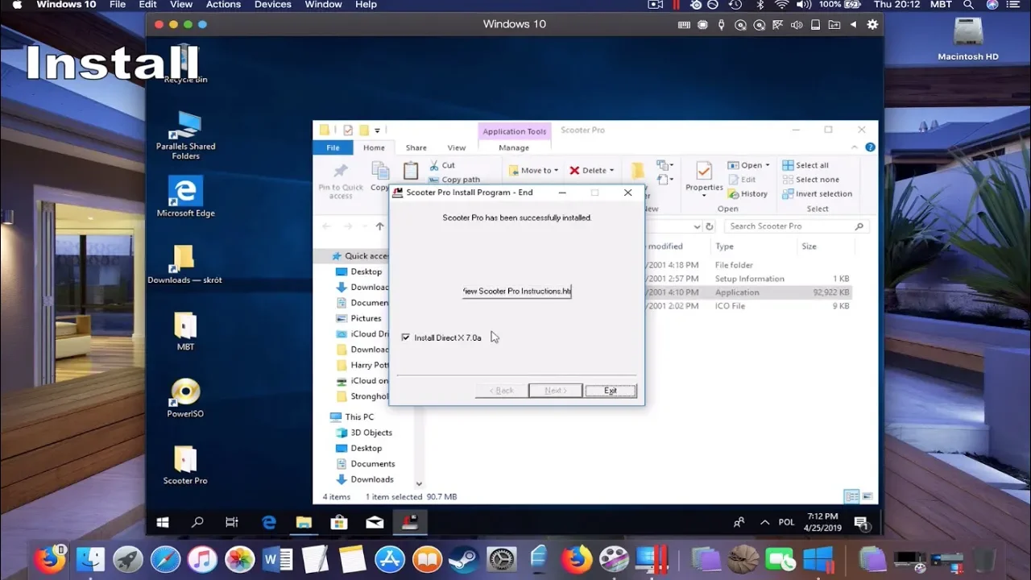The height and width of the screenshot is (580, 1031).
Task: Switch to the Share ribbon tab
Action: click(x=416, y=147)
